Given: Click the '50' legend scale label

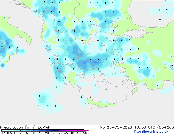Looking at the screenshot, I should pyautogui.click(x=85, y=133).
